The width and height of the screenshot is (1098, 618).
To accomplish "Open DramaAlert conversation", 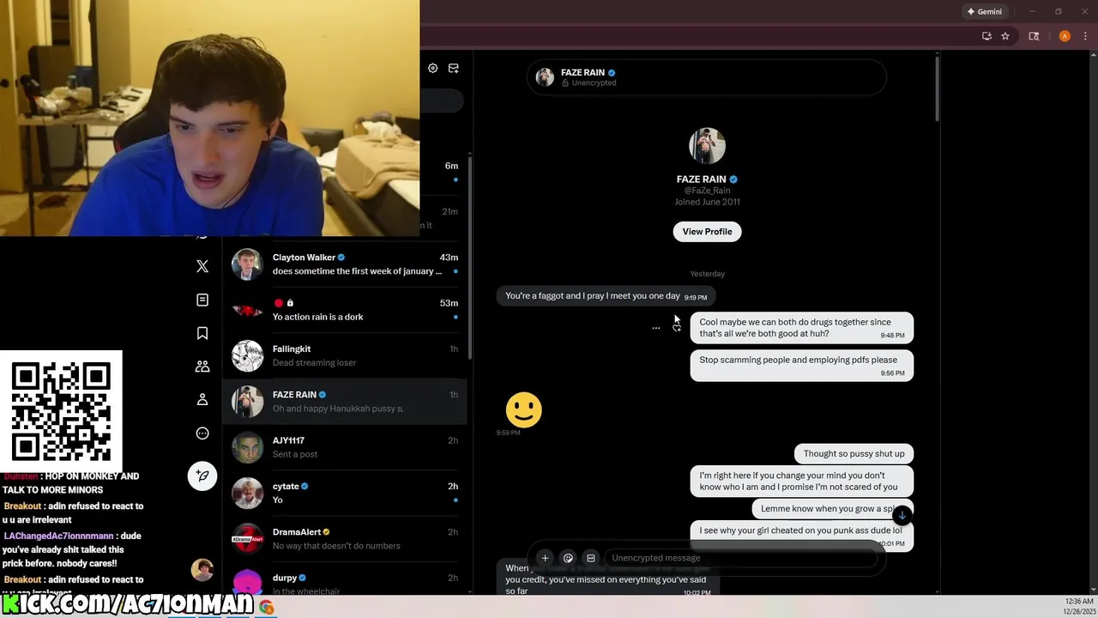I will tap(345, 539).
